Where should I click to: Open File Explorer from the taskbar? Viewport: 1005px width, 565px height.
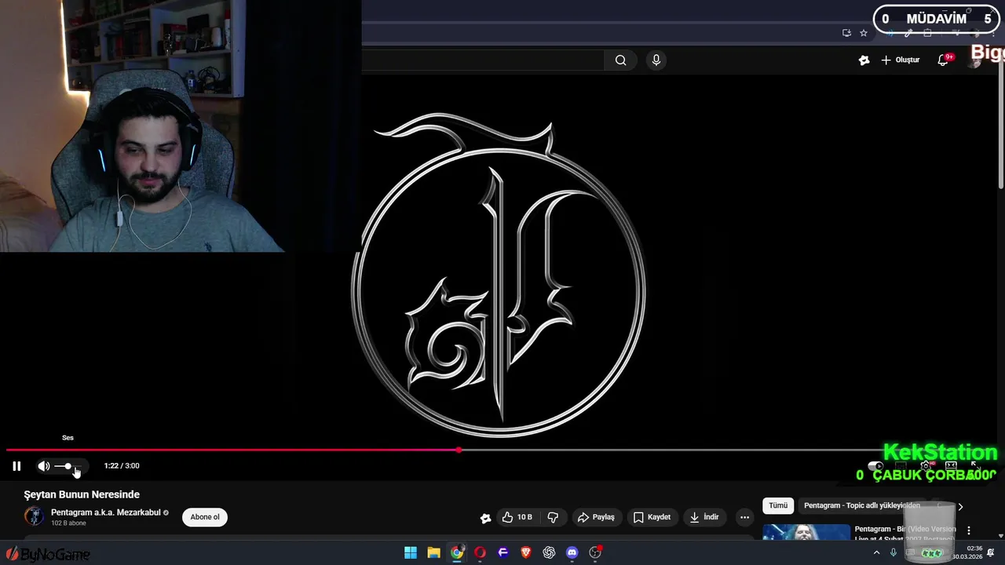(x=433, y=553)
